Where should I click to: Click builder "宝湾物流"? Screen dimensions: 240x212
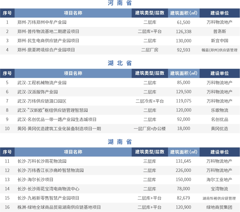tap(219, 189)
